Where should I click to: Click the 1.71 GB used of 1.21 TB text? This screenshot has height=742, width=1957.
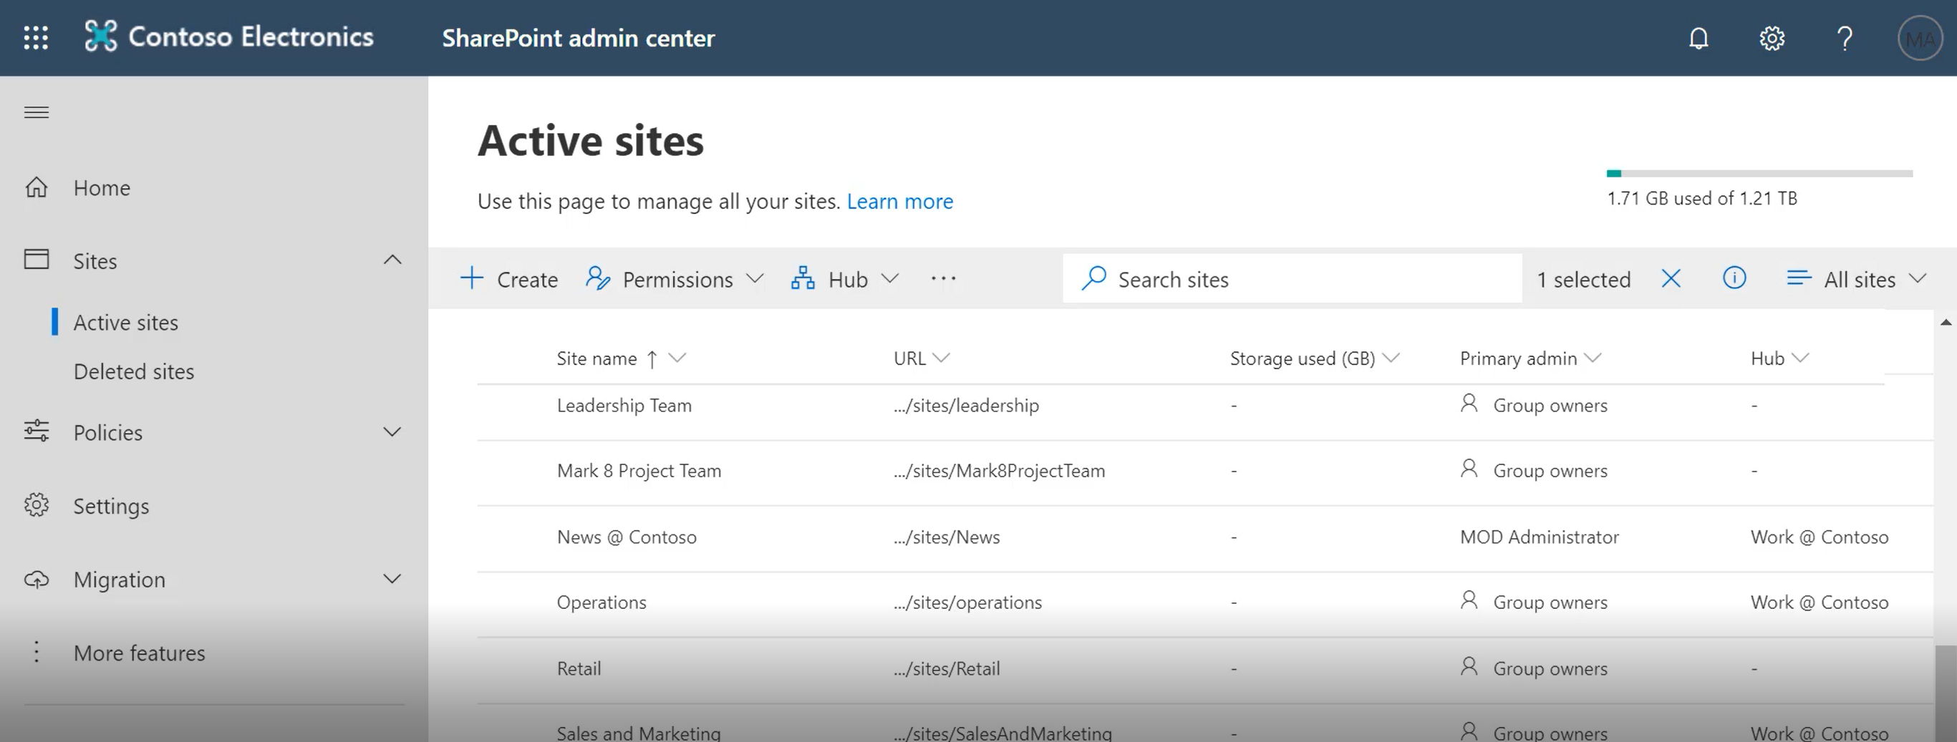click(1702, 198)
